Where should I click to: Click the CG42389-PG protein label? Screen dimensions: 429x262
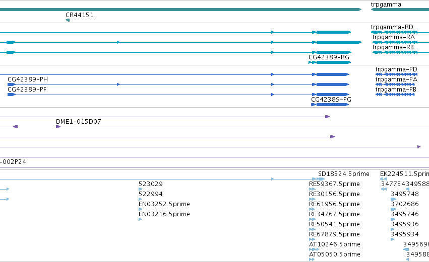click(x=331, y=100)
